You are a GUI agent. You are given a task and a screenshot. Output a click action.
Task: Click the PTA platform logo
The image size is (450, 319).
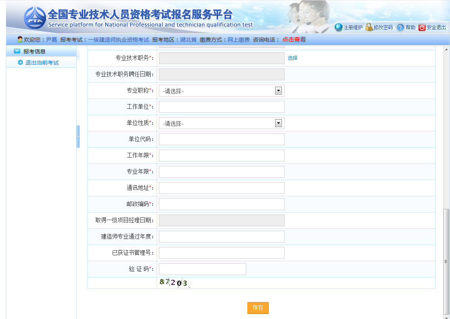[x=34, y=17]
